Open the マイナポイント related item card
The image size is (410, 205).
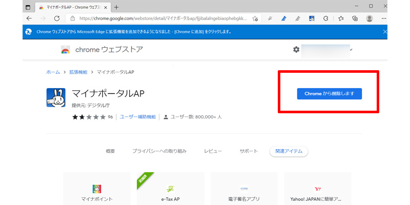[x=97, y=189]
